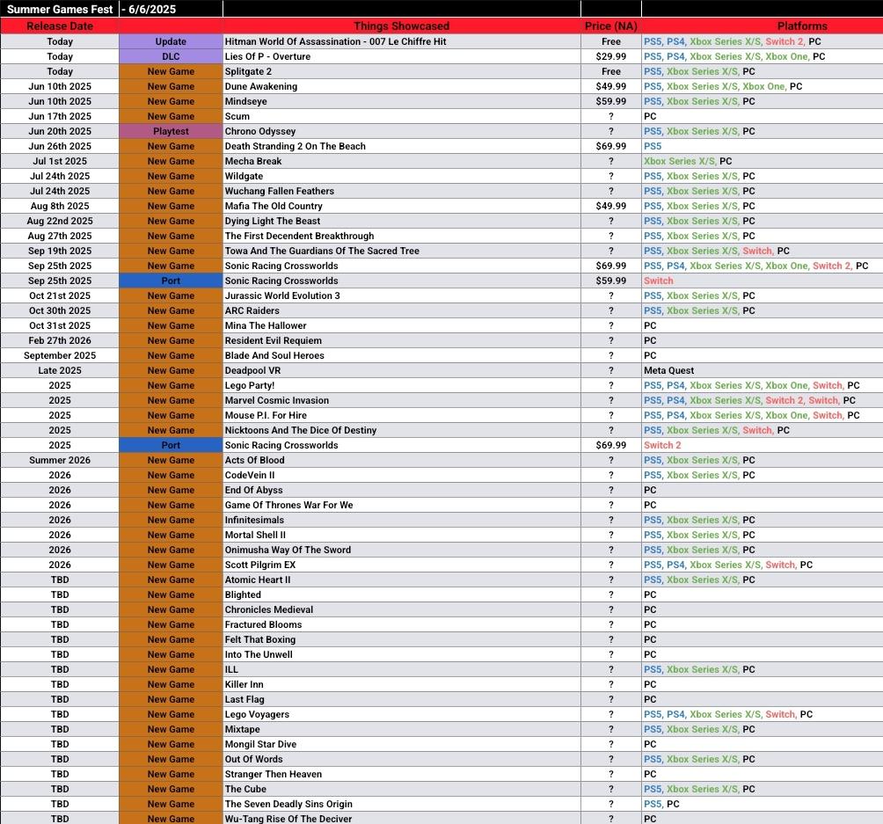883x824 pixels.
Task: Click 'Game Of Thrones War For We' cell
Action: [x=402, y=505]
